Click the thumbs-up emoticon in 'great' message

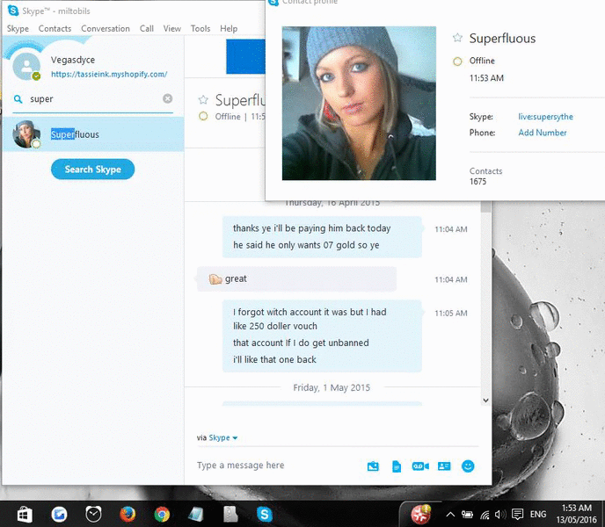215,279
